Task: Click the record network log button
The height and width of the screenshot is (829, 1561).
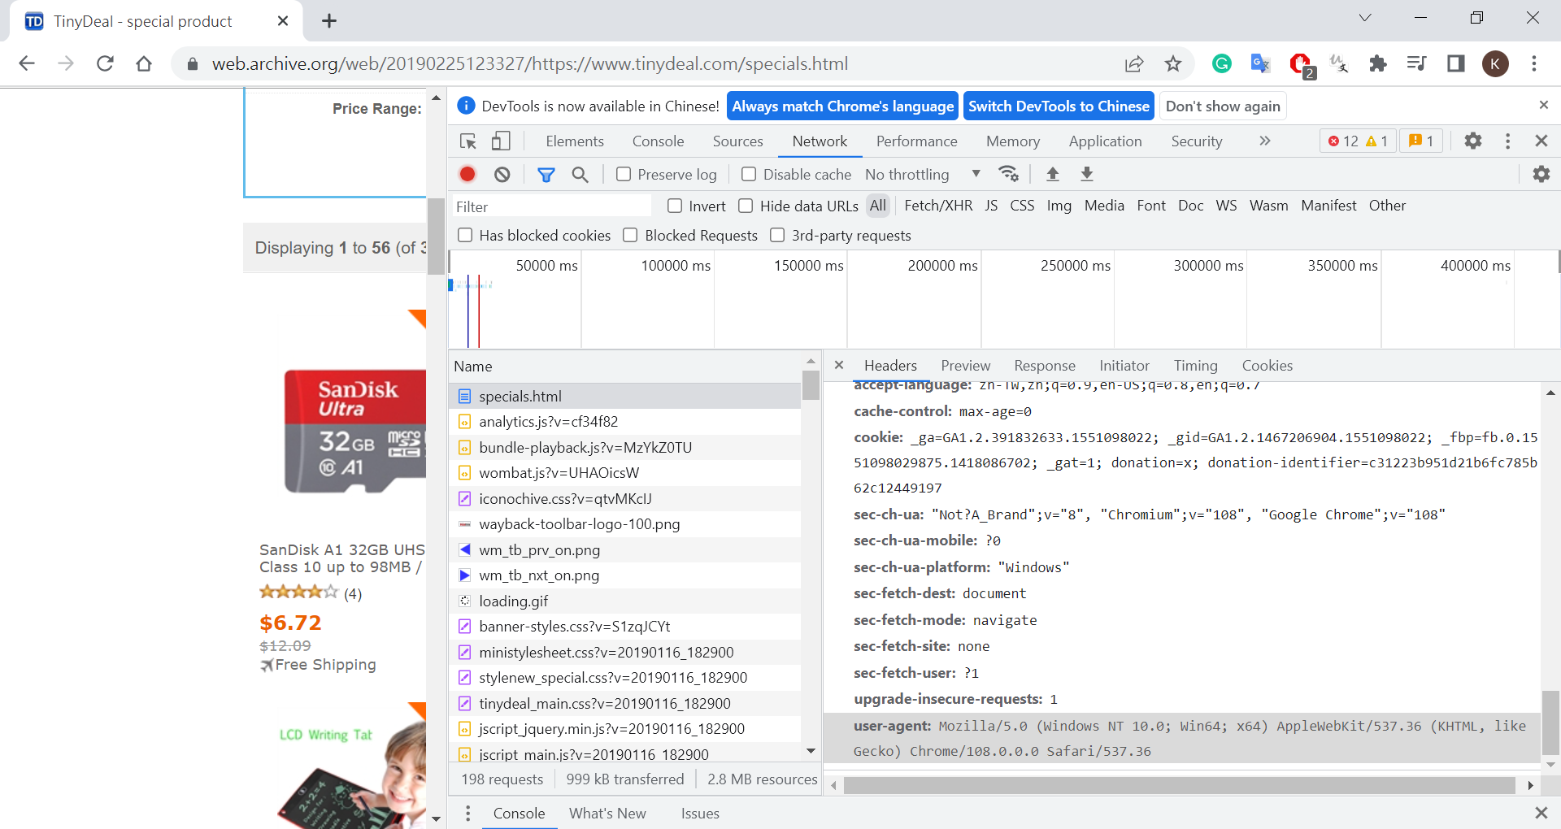Action: click(467, 174)
